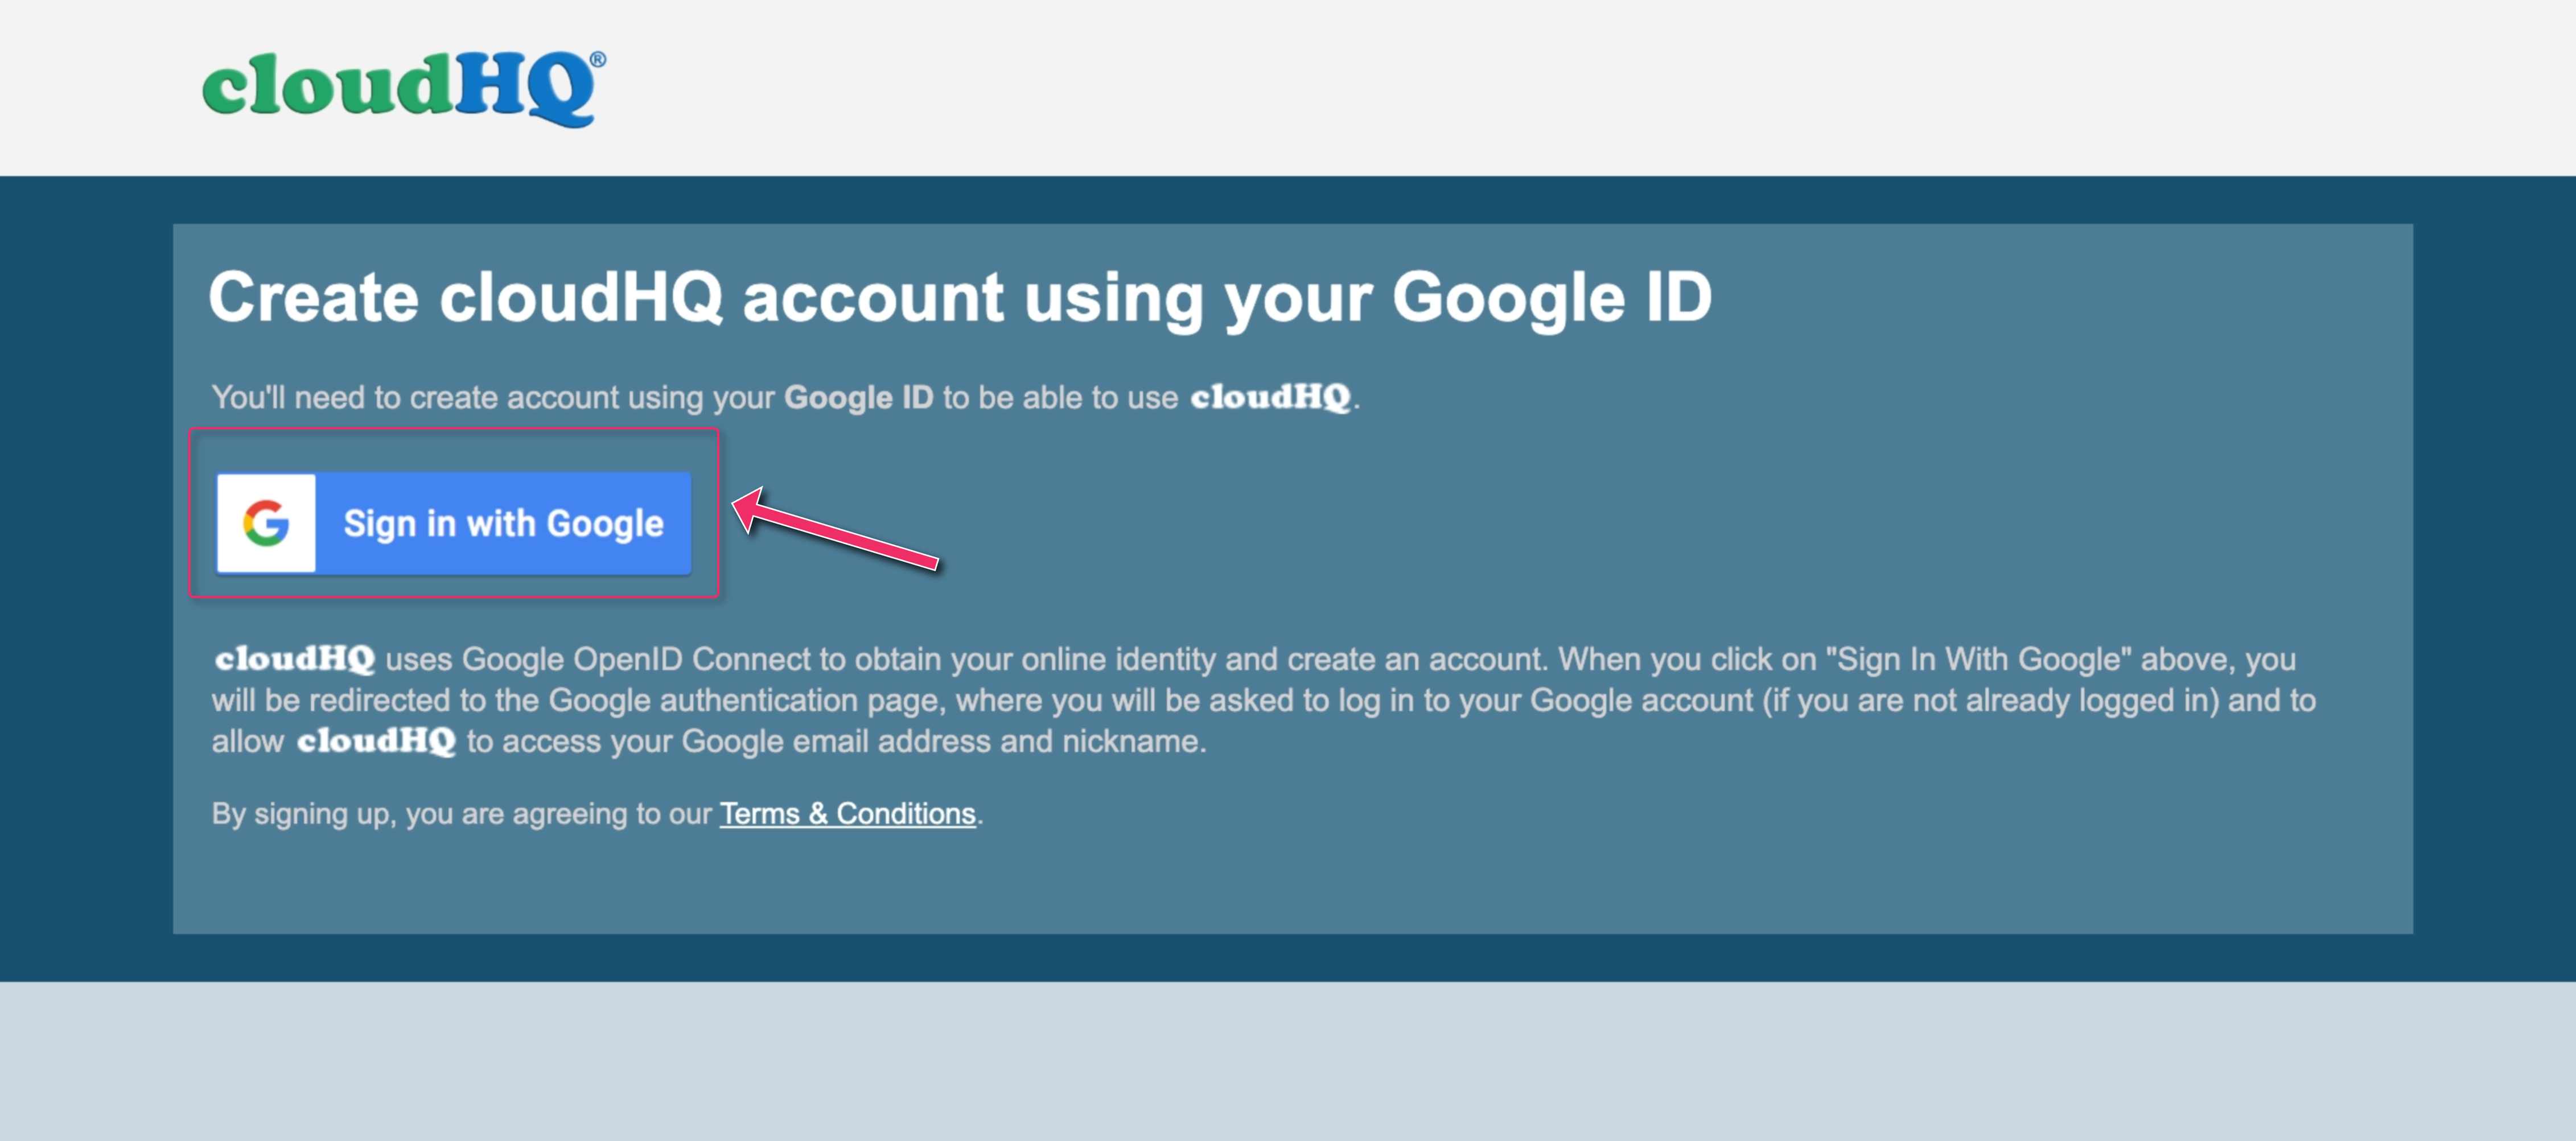Viewport: 2576px width, 1141px height.
Task: Click the pink arrow pointing at the button
Action: (836, 529)
